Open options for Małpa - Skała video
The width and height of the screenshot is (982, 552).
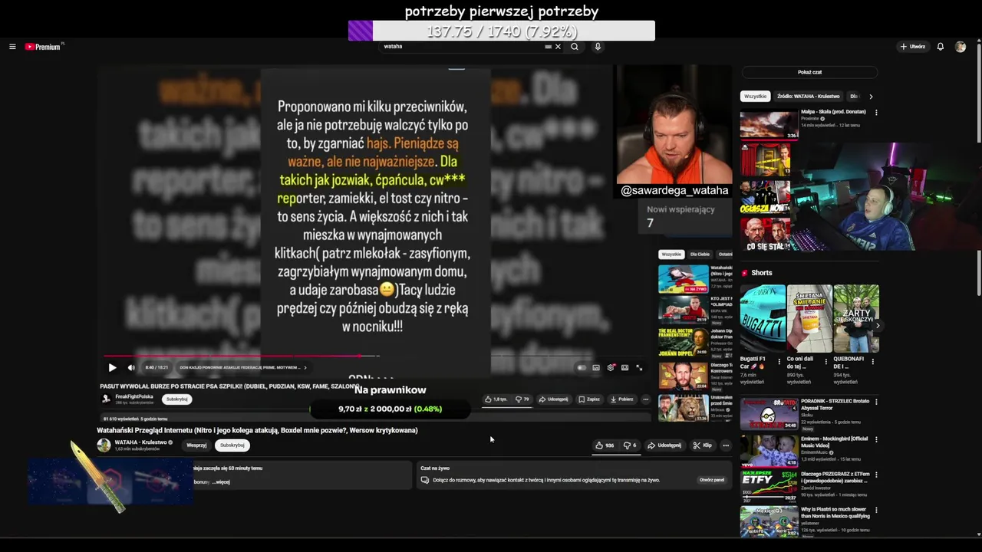[876, 113]
